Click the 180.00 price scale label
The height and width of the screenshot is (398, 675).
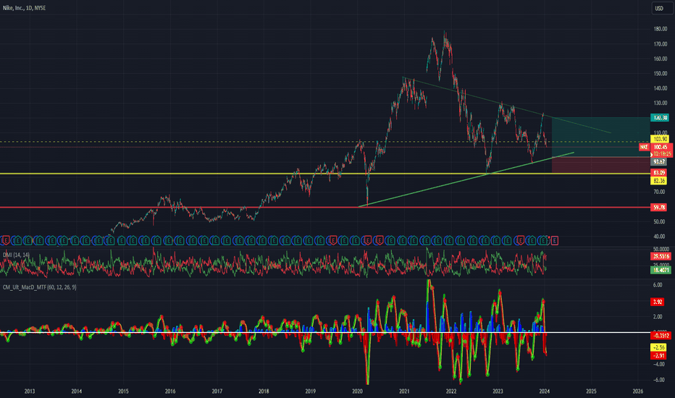click(660, 29)
